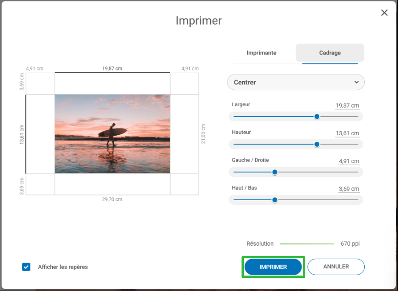Viewport: 398px width, 291px height.
Task: Open the Centrer dropdown chevron
Action: [x=356, y=82]
